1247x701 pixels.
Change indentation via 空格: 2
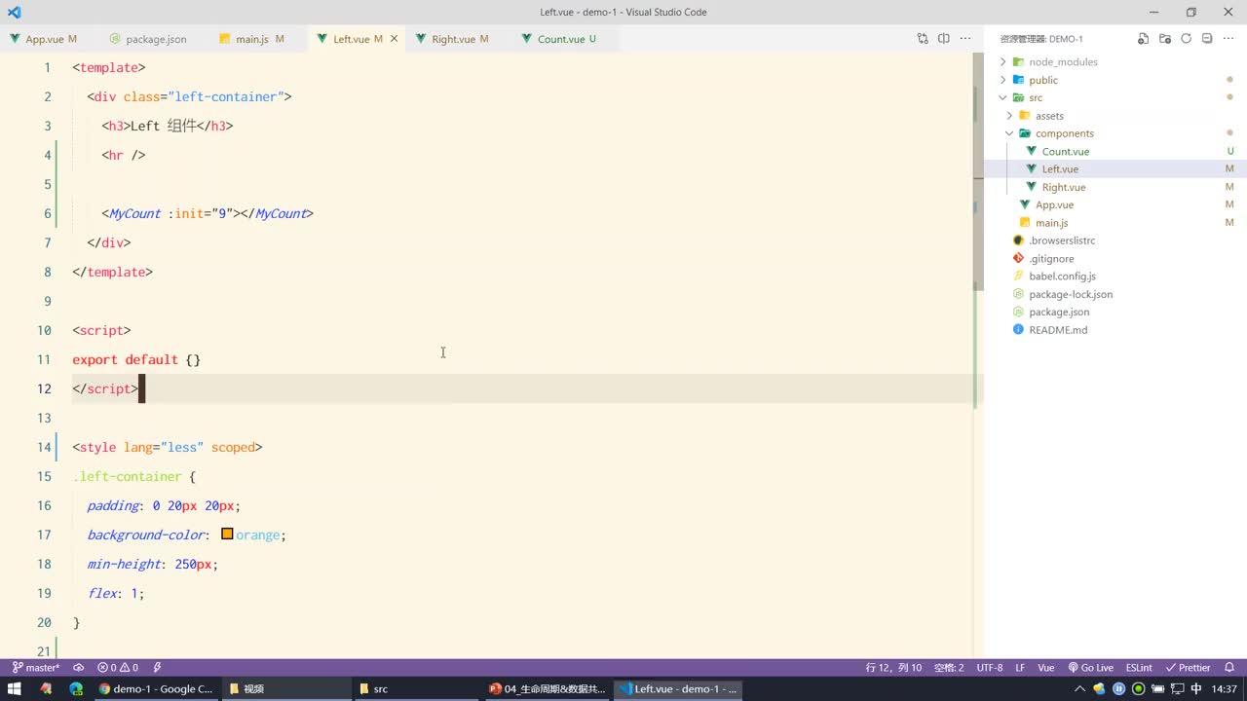[x=949, y=668]
